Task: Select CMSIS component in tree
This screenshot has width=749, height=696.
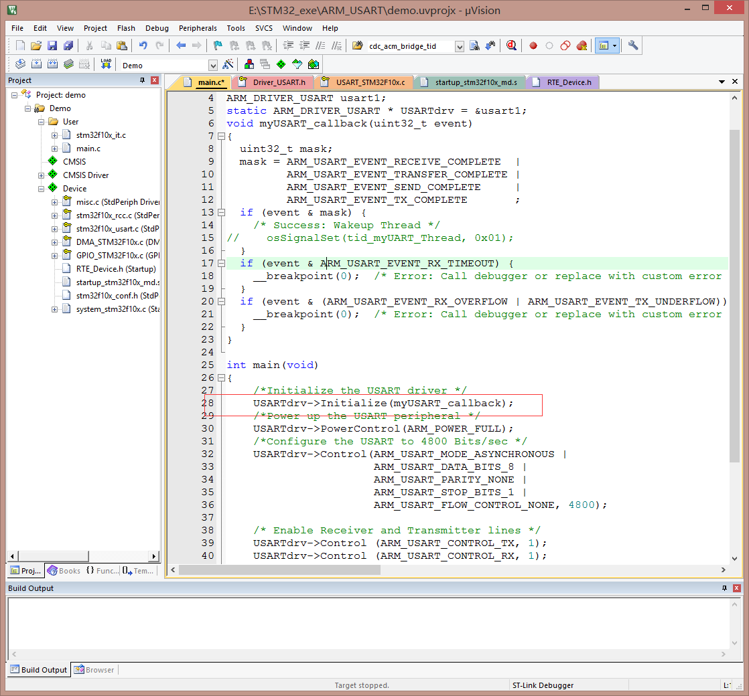Action: click(74, 162)
